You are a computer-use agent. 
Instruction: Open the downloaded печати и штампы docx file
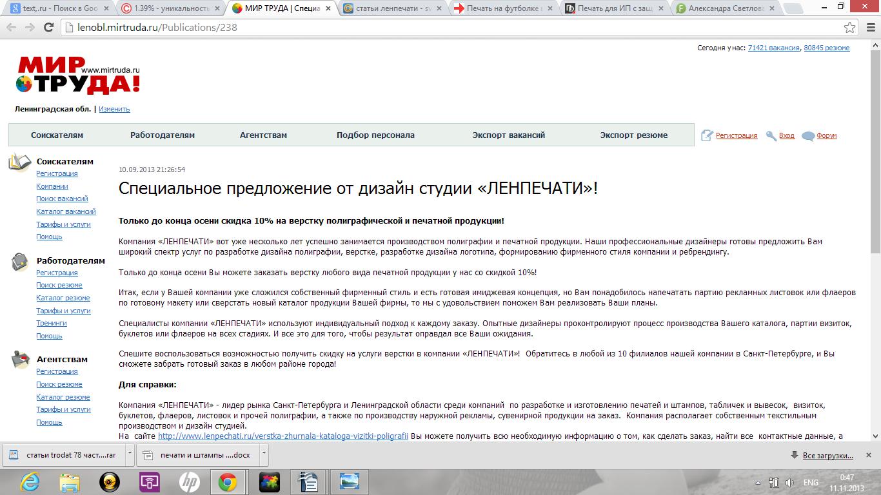click(x=197, y=455)
